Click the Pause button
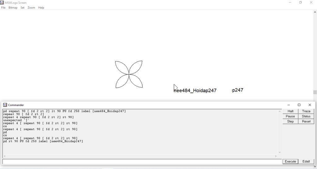The image size is (317, 169). 290,116
